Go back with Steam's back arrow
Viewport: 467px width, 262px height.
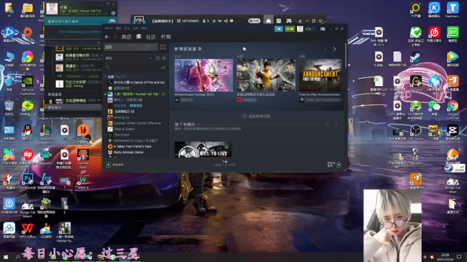click(107, 37)
